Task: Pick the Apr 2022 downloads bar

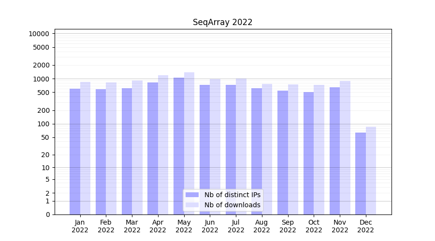Action: (163, 145)
